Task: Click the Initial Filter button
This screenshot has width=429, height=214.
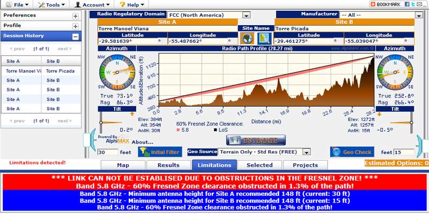Action: 160,152
